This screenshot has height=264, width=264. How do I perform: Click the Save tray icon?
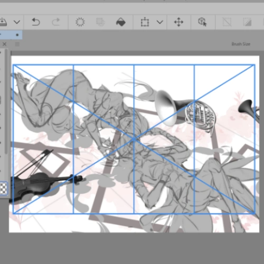click(3, 22)
